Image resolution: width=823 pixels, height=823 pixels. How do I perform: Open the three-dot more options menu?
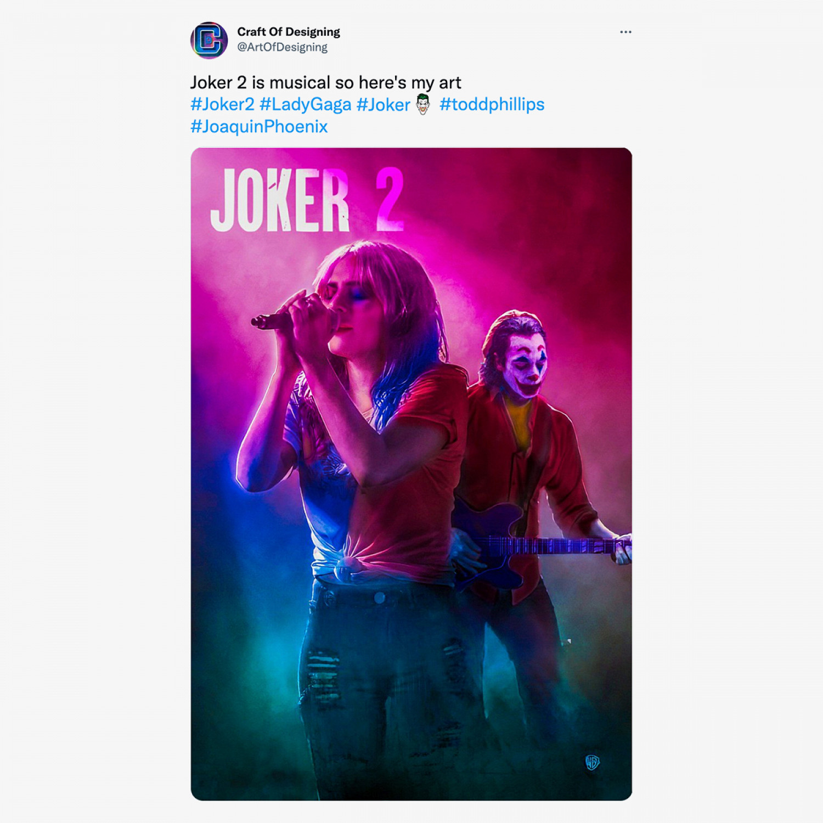pyautogui.click(x=625, y=32)
